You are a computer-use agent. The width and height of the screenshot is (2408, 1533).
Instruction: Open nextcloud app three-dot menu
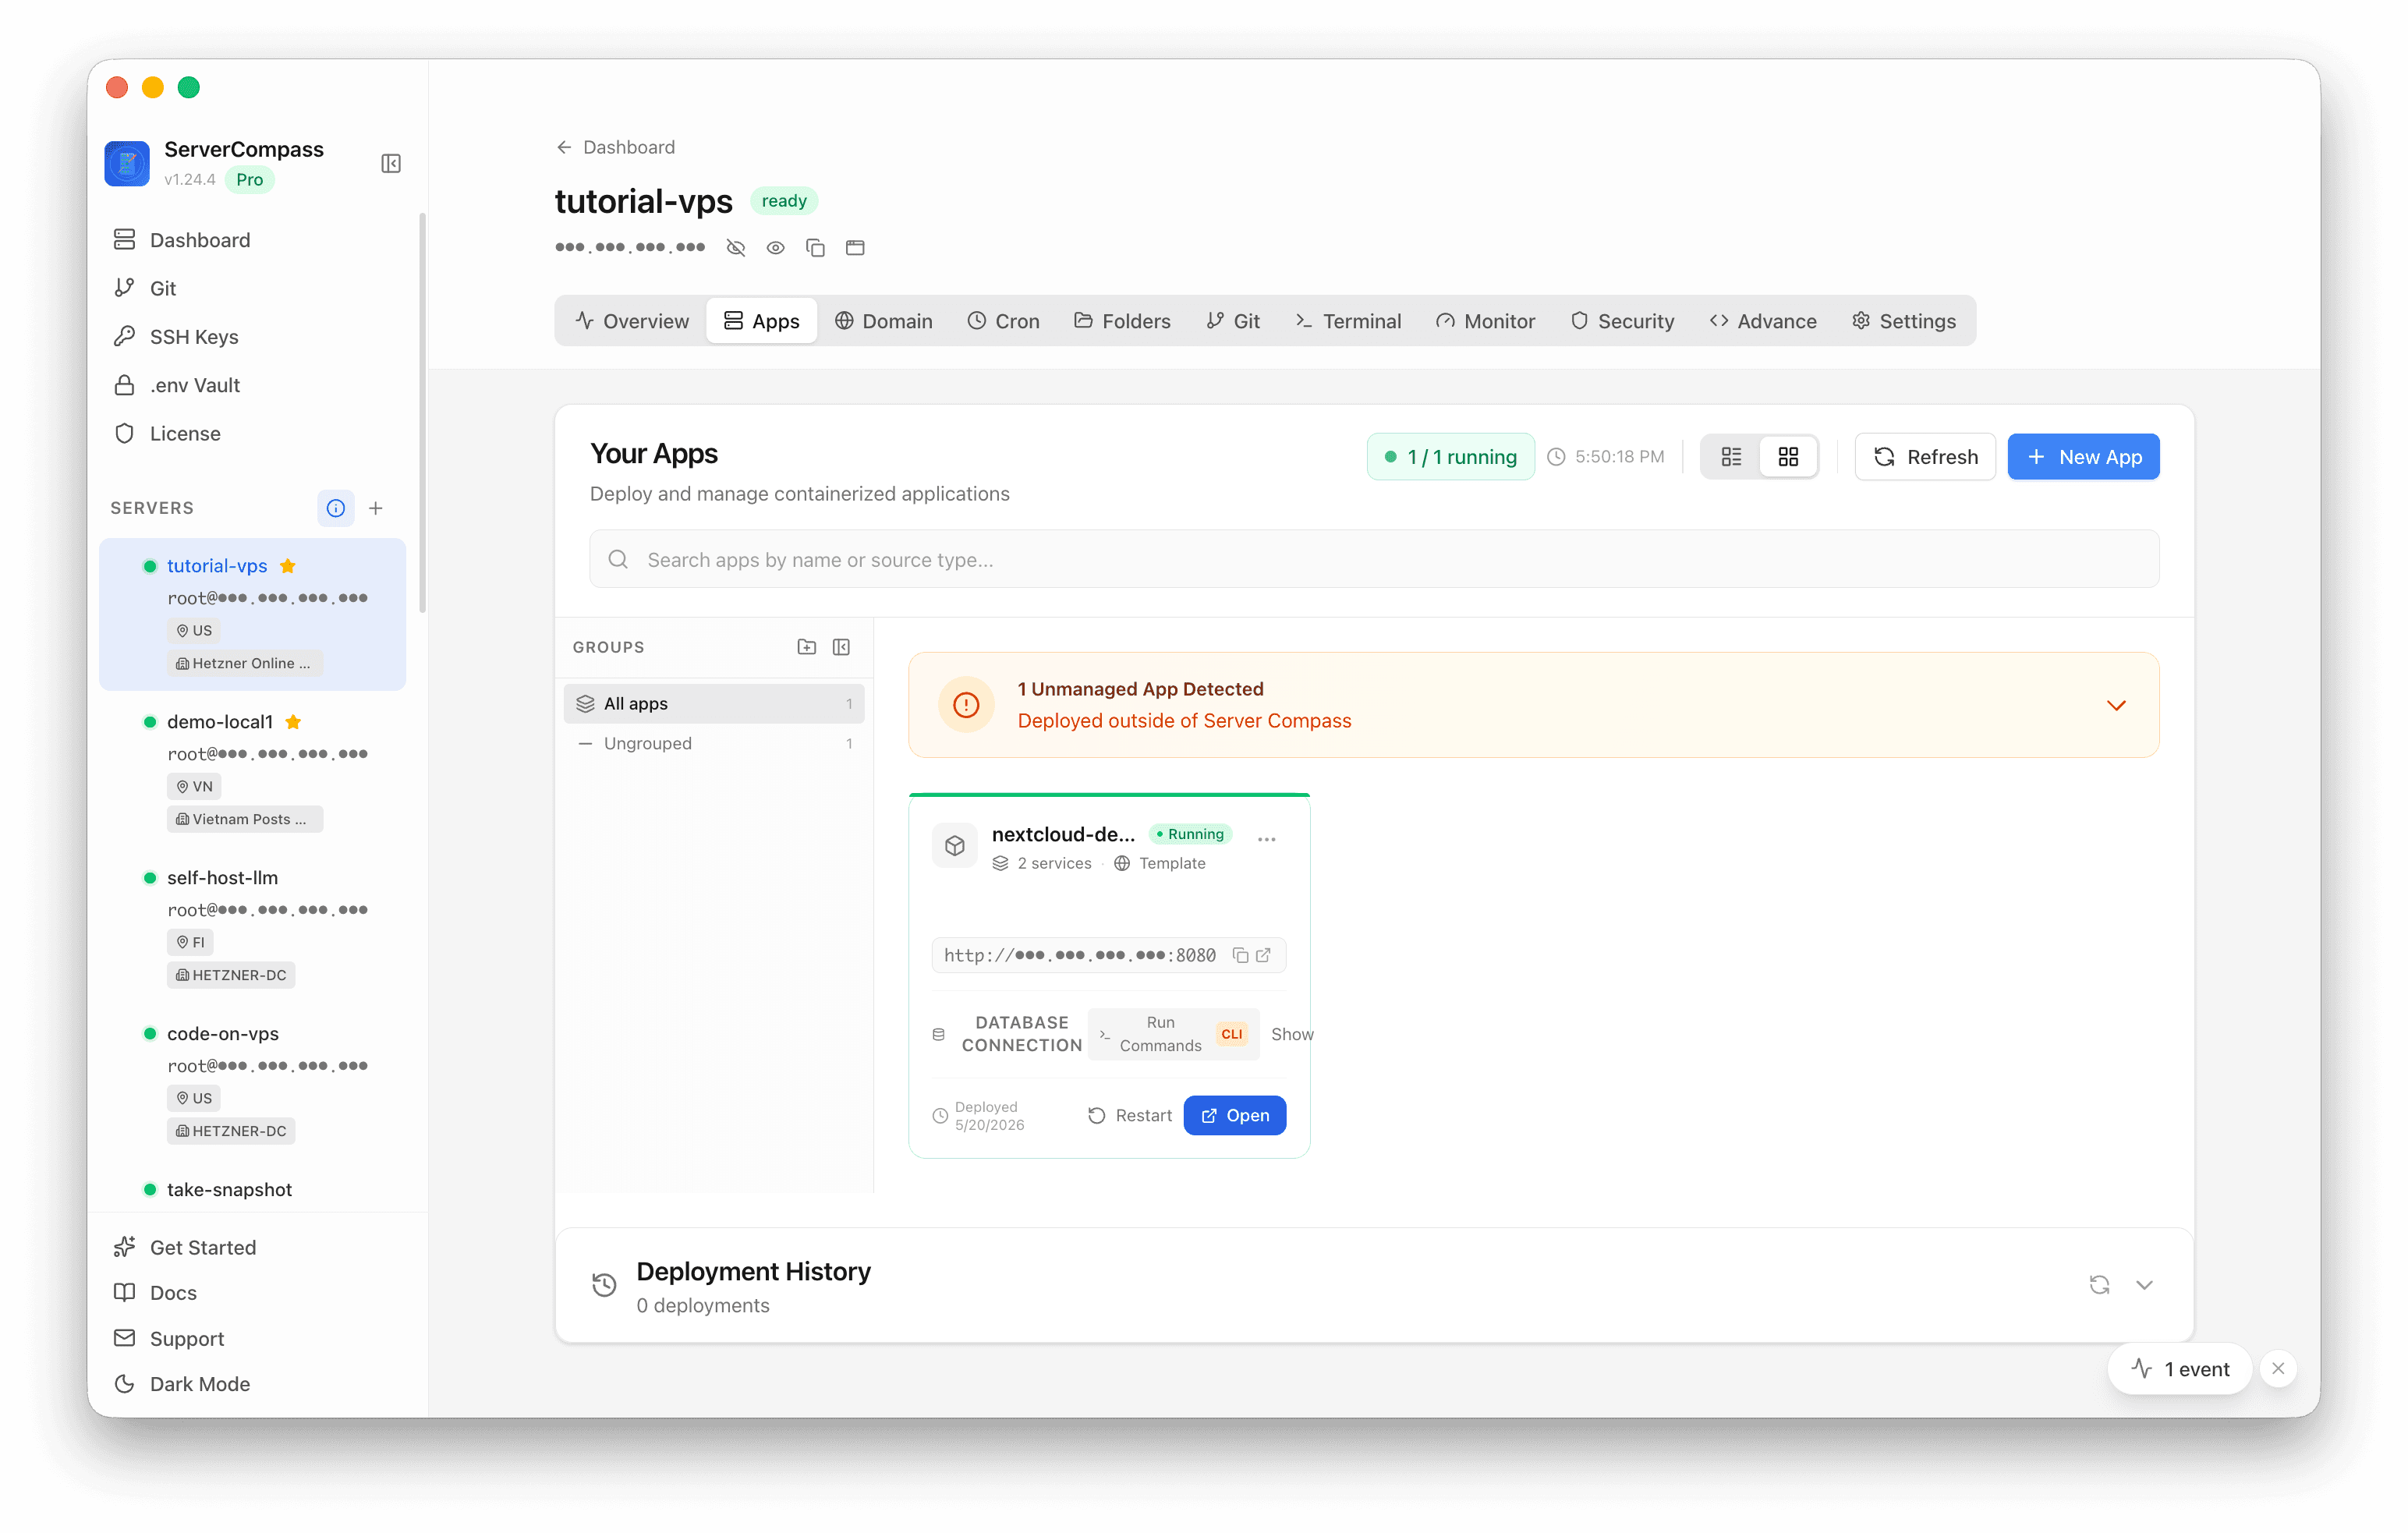coord(1267,839)
